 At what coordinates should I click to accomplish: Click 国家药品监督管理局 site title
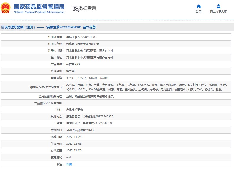click(x=39, y=7)
